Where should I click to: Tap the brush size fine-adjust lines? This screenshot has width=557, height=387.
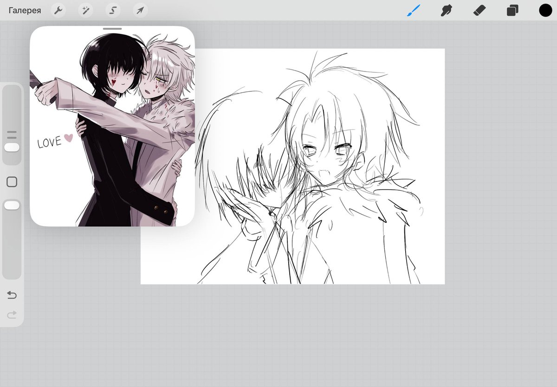click(x=12, y=135)
